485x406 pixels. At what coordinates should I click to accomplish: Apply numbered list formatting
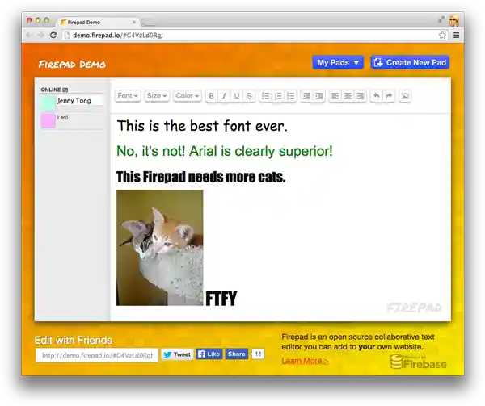tap(278, 96)
